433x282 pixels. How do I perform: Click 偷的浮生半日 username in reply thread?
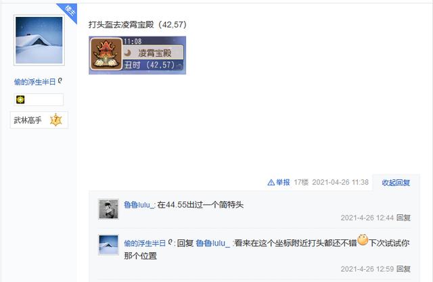pyautogui.click(x=145, y=243)
